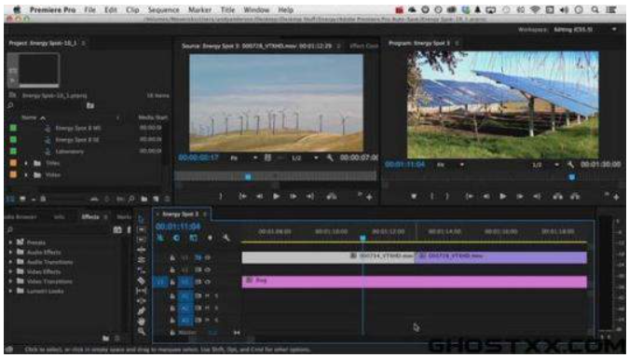Open Source monitor button editor plus

click(369, 197)
